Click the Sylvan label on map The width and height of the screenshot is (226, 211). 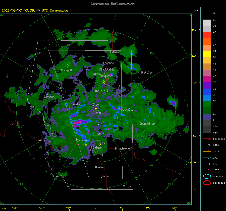coord(96,74)
